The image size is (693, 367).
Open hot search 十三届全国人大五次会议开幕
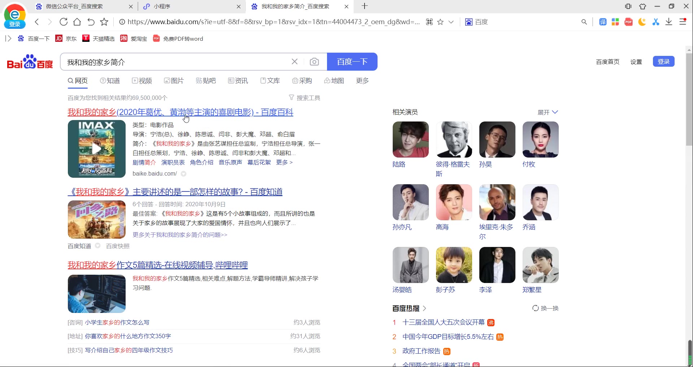pos(443,322)
